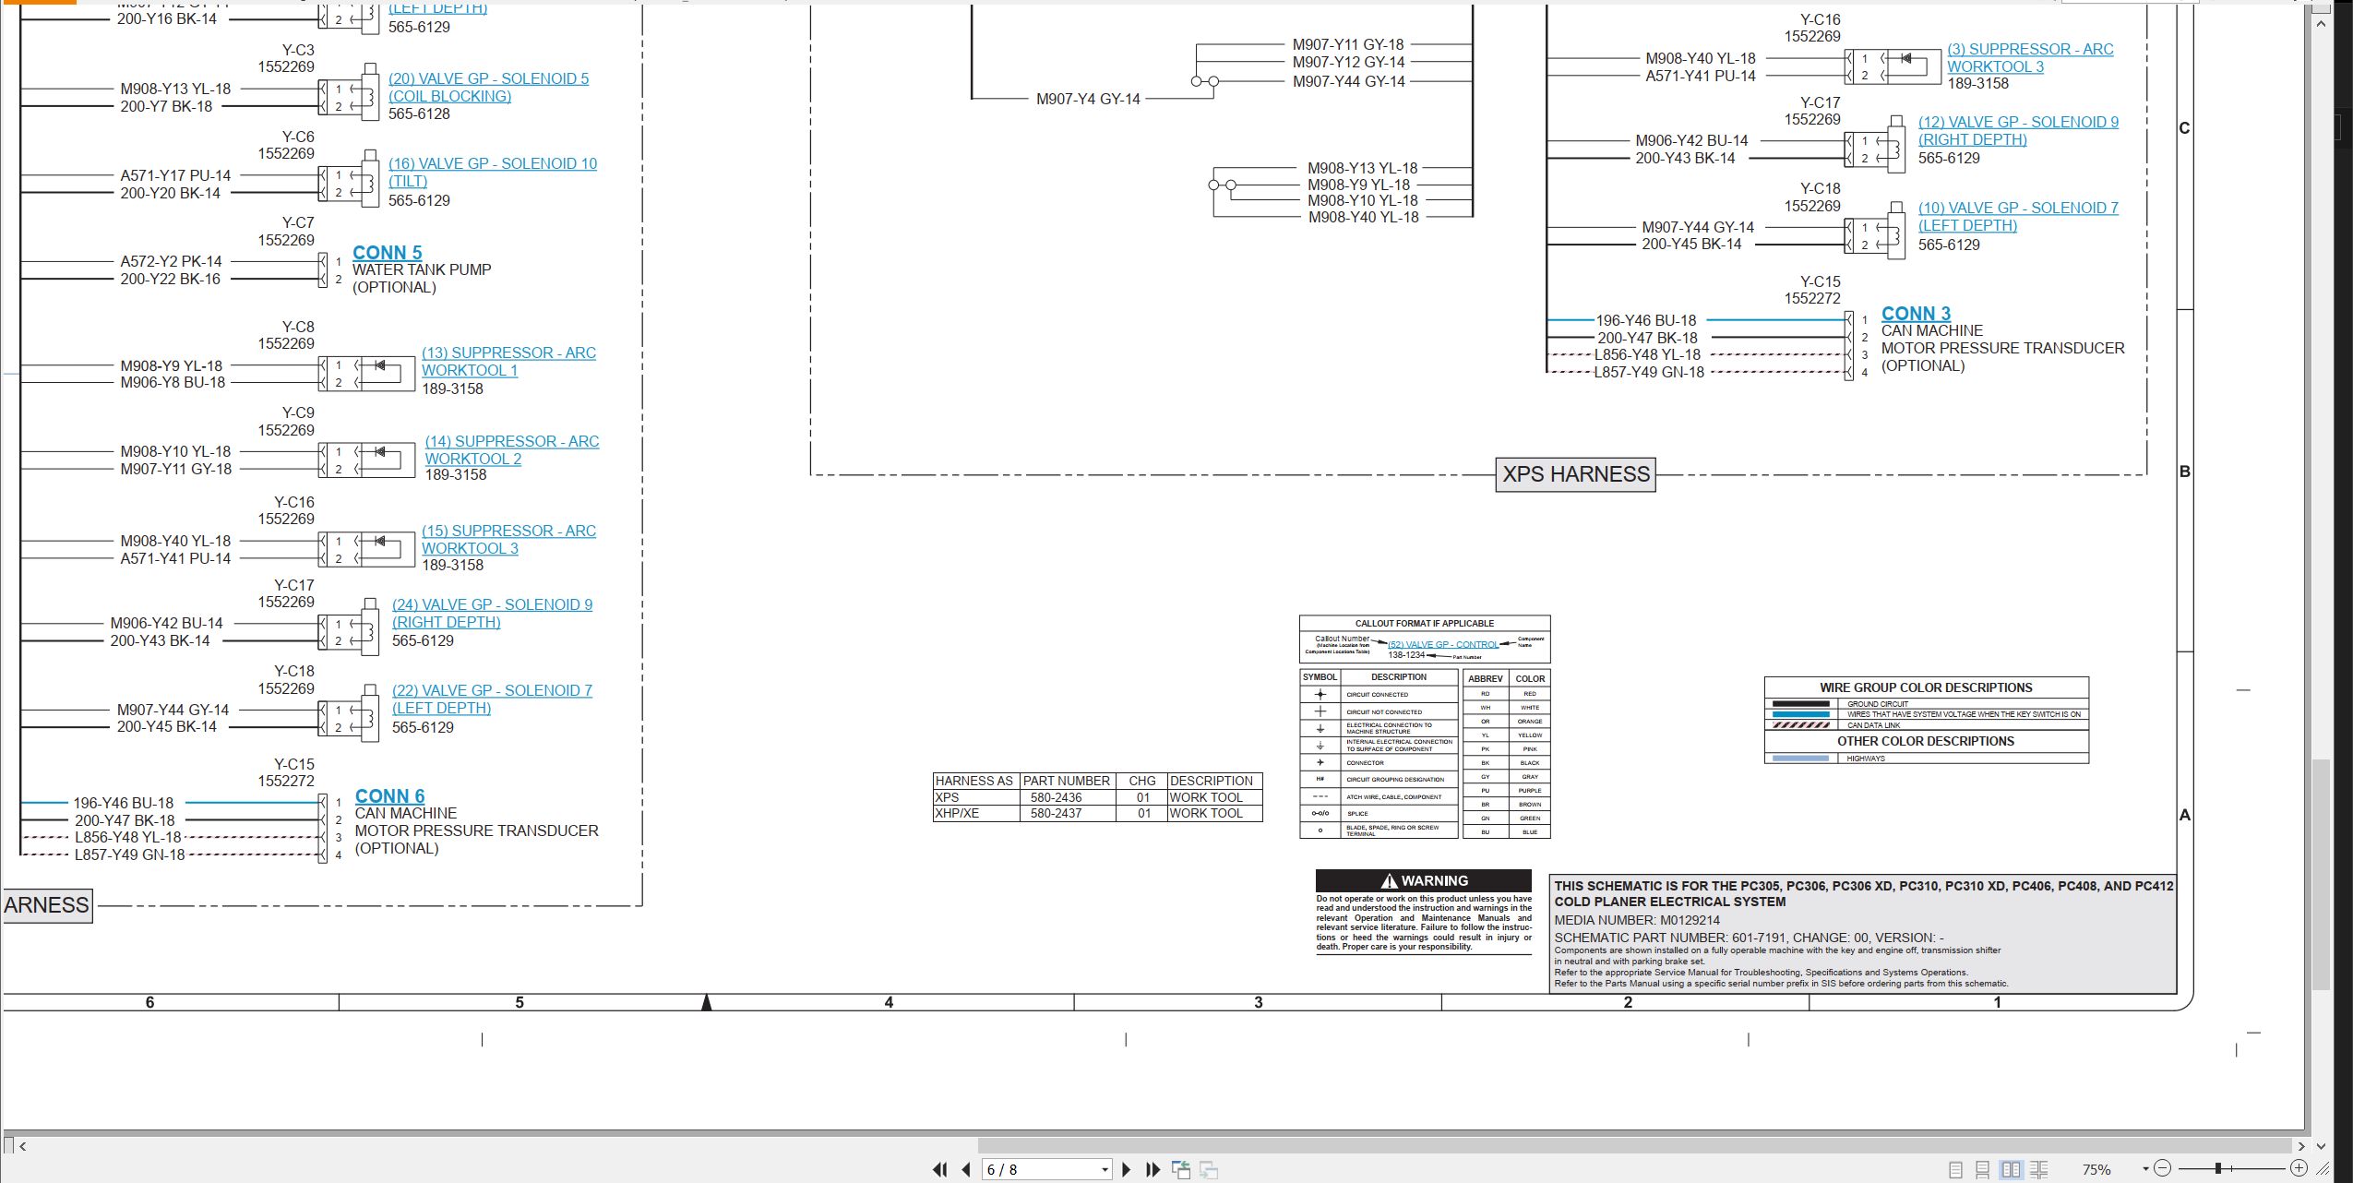Go to next page
This screenshot has height=1183, width=2353.
coord(1126,1169)
